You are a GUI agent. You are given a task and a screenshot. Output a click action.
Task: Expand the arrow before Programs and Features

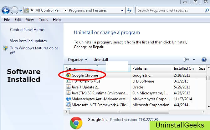[x=65, y=10]
